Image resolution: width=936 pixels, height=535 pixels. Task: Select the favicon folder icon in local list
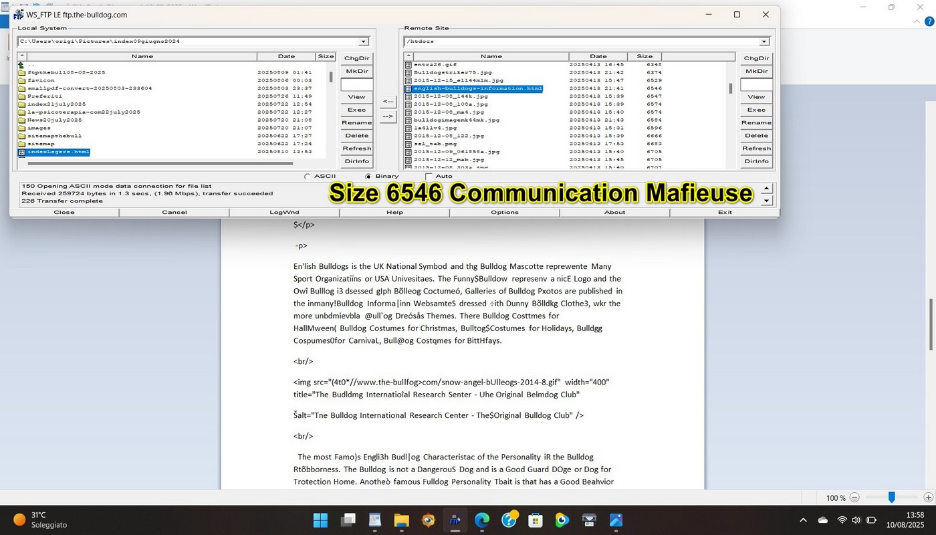click(21, 80)
